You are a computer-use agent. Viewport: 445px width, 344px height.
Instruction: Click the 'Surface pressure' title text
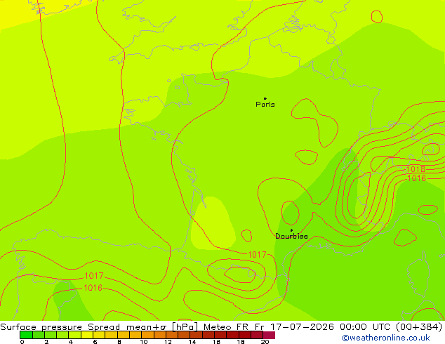(x=41, y=327)
